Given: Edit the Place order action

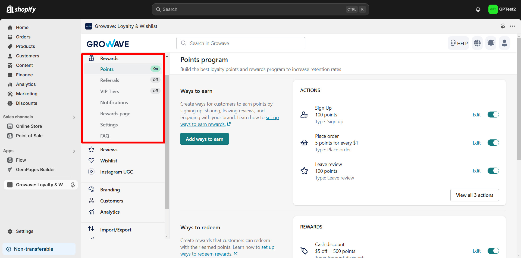Looking at the screenshot, I should coord(477,143).
